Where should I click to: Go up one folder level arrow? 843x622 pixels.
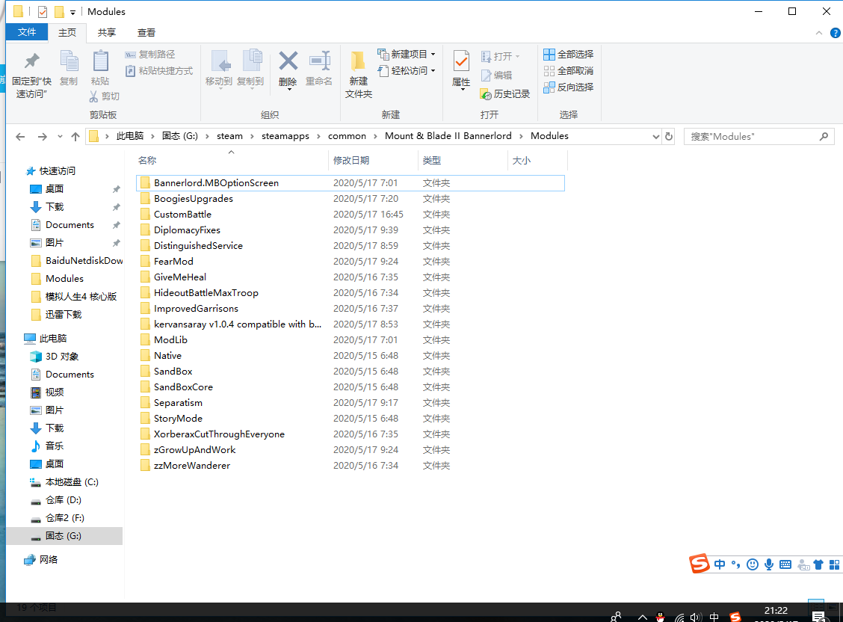75,137
